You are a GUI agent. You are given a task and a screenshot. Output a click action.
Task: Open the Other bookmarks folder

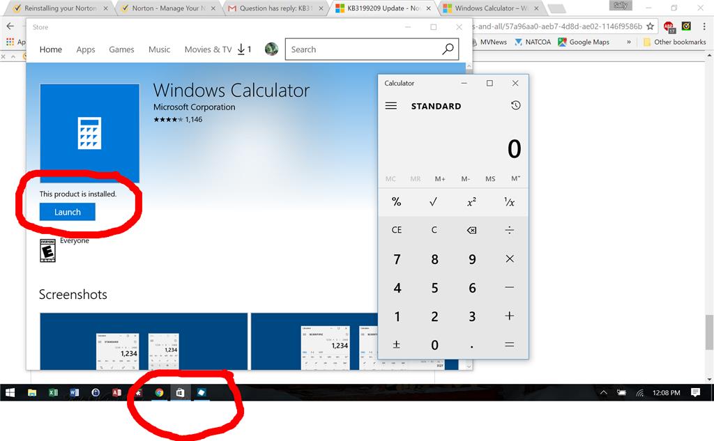click(x=674, y=42)
